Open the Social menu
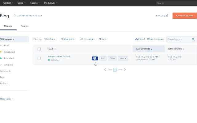The width and height of the screenshot is (197, 123). point(22,3)
